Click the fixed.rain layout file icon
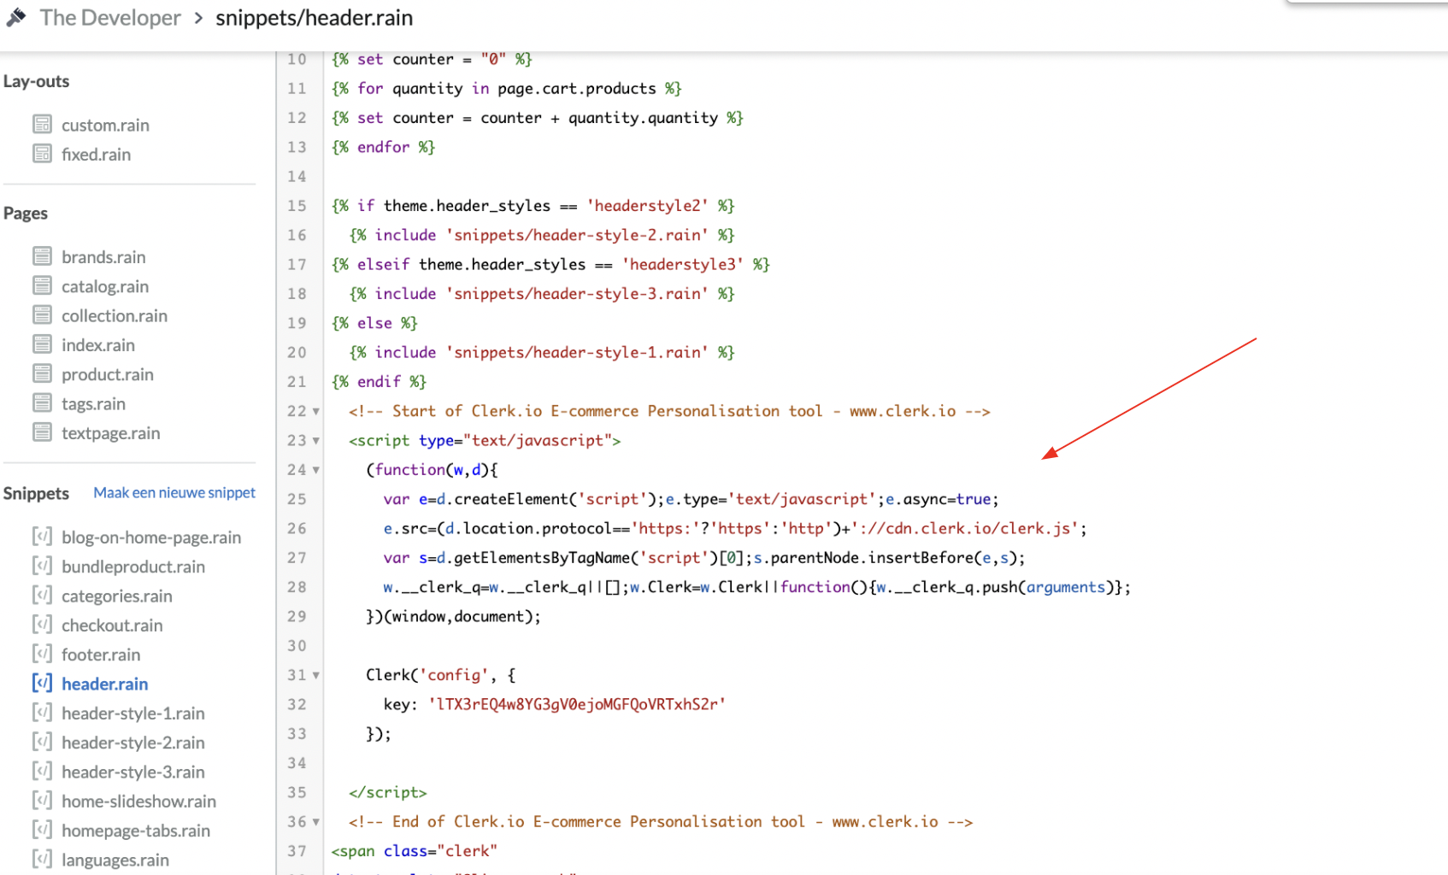This screenshot has height=875, width=1448. (42, 154)
